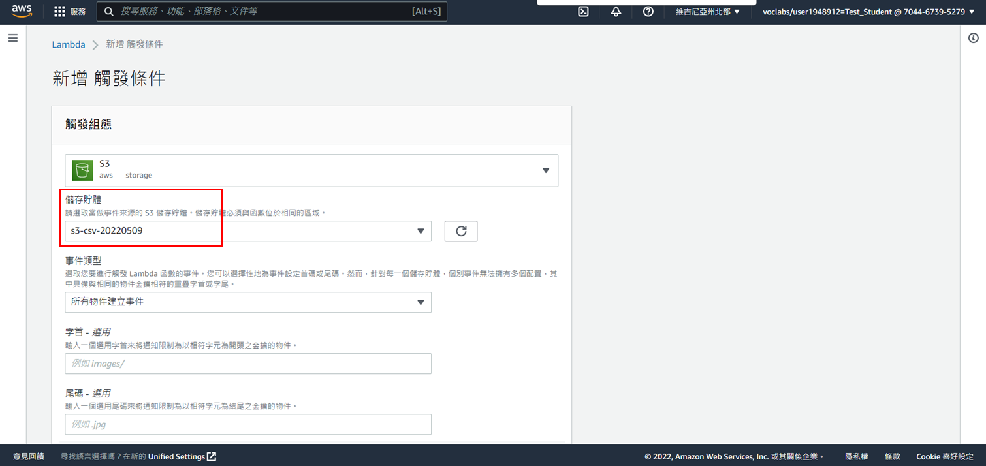Viewport: 986px width, 466px height.
Task: Open the help question-mark menu
Action: click(x=648, y=11)
